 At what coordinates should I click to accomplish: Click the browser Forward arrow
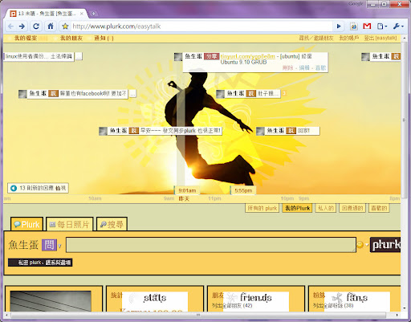point(22,26)
